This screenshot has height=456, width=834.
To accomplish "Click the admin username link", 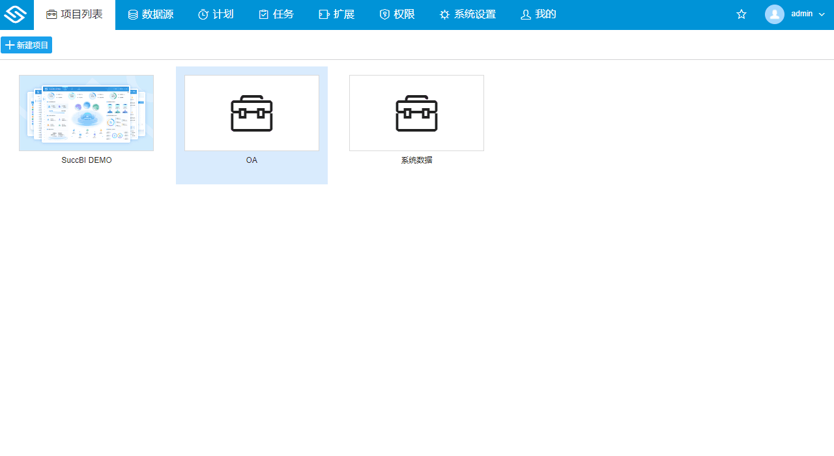I will (803, 14).
